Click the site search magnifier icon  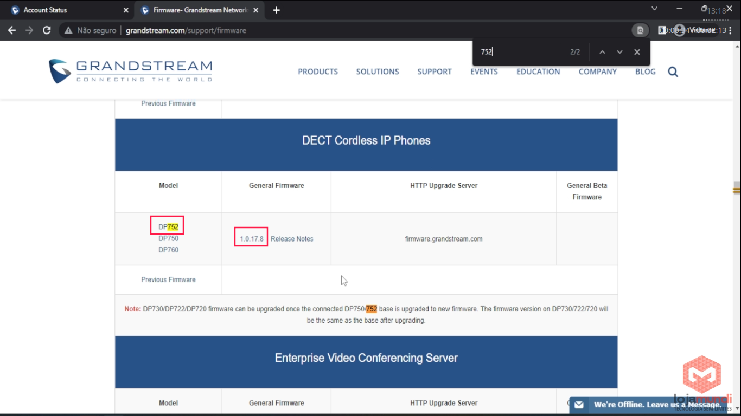pyautogui.click(x=673, y=72)
